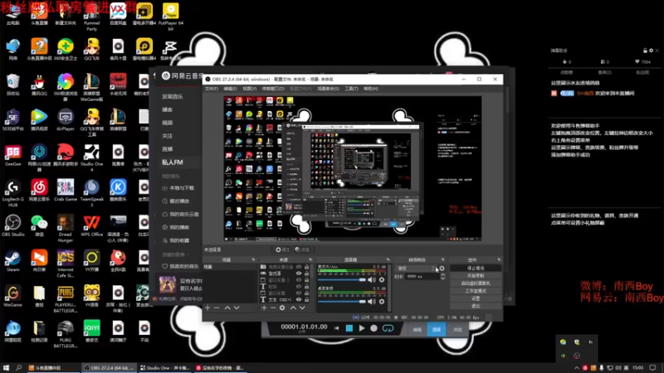Pop out the Audio Mixer dock panel
This screenshot has width=664, height=373.
pos(388,259)
